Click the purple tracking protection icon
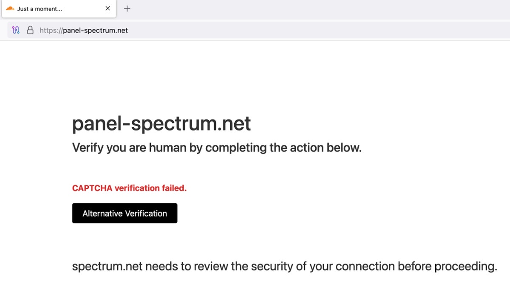This screenshot has width=510, height=287. click(16, 30)
